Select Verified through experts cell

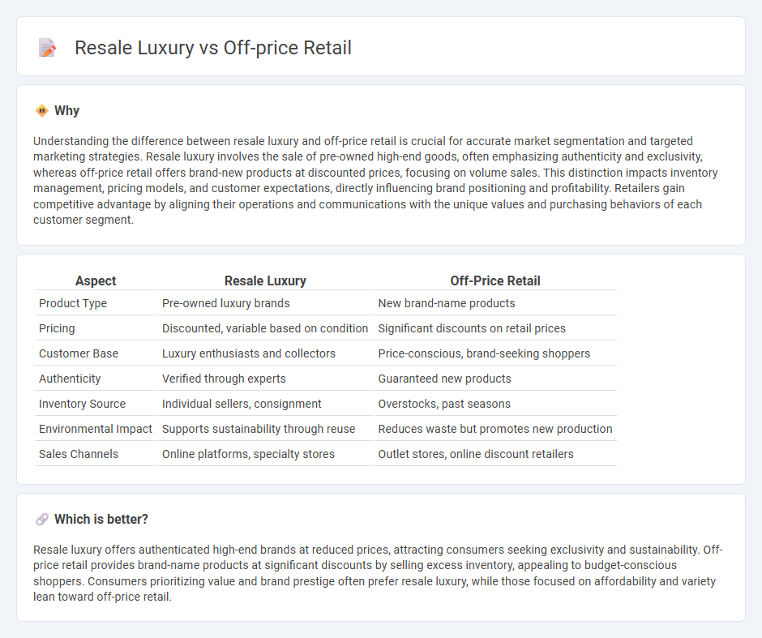(224, 379)
